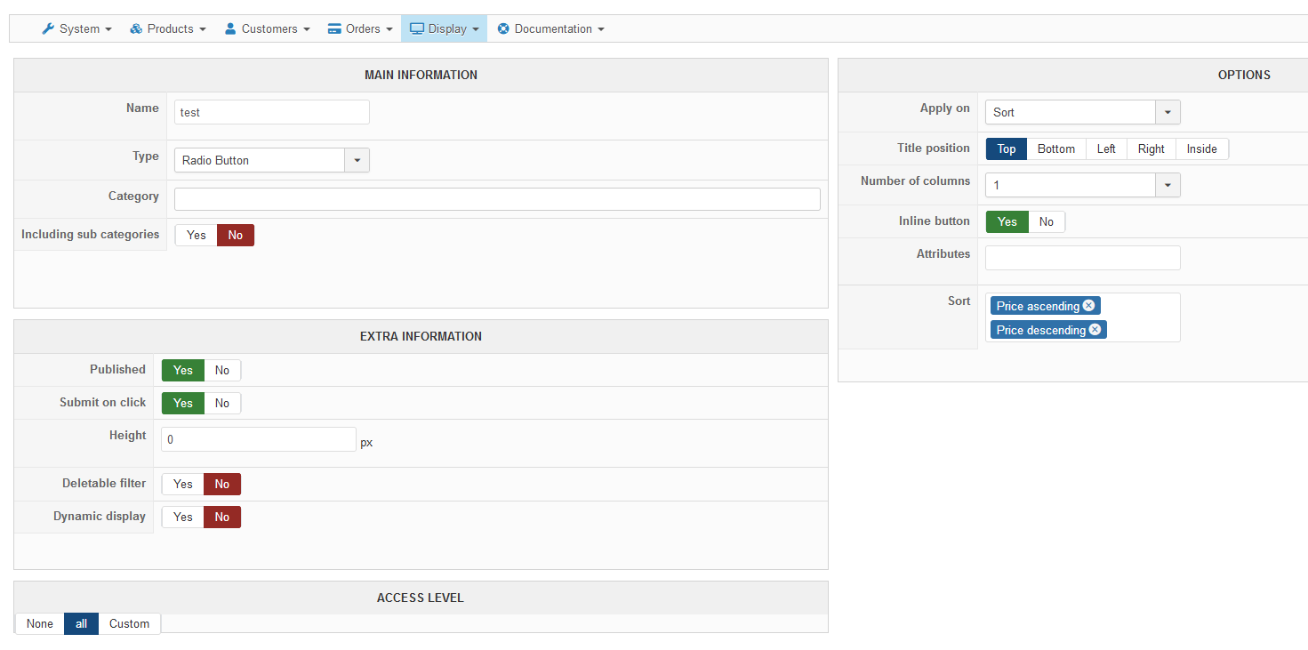Screen dimensions: 1308x650
Task: Choose Top title position
Action: 1007,148
